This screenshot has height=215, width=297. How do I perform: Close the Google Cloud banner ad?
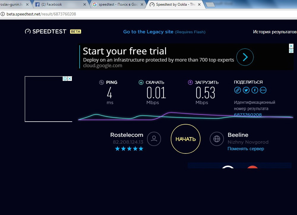291,46
